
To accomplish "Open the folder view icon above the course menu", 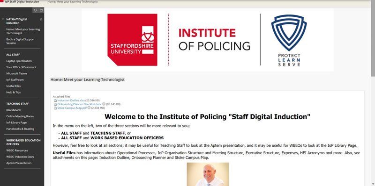I will (41, 10).
